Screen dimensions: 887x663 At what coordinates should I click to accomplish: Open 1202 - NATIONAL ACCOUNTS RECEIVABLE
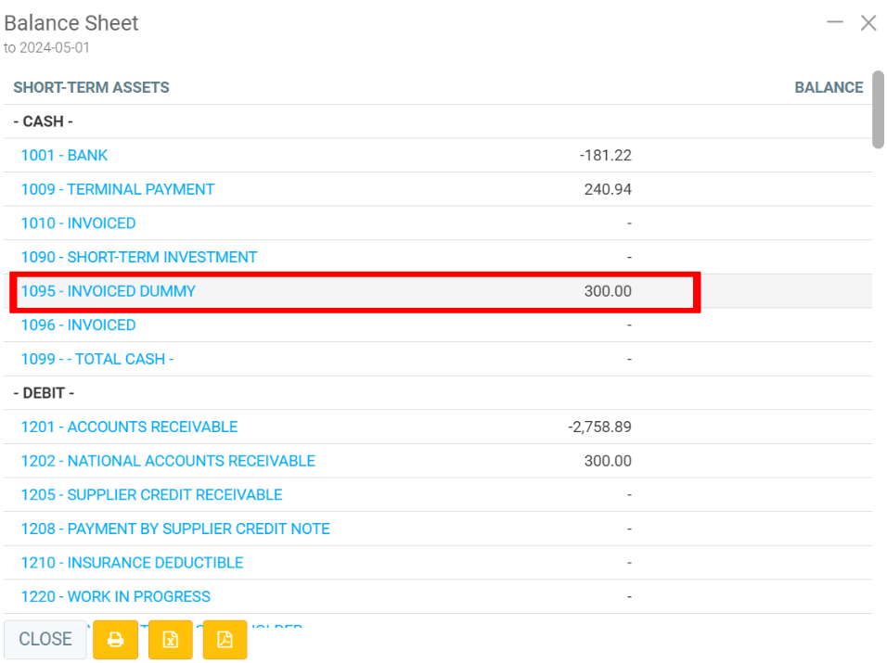[168, 461]
